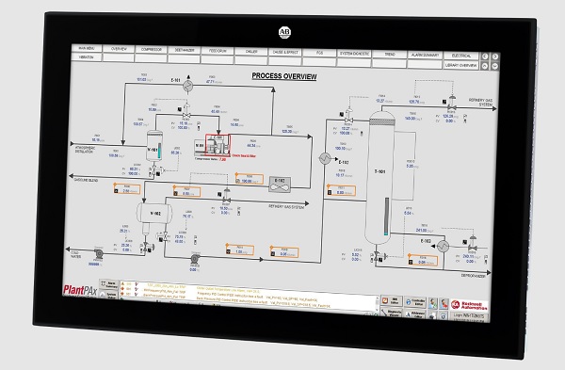
Task: Open the Library Overview button
Action: coord(460,66)
